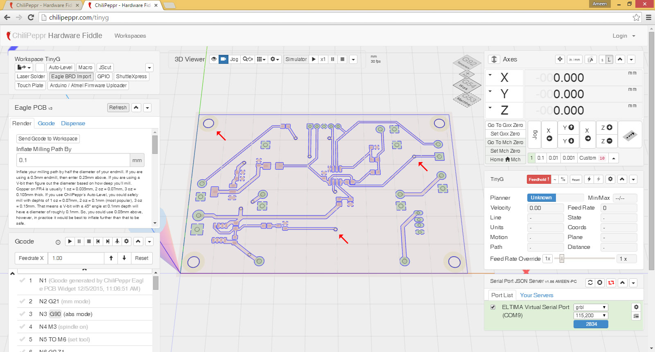This screenshot has height=352, width=655.
Task: Open the grbl buffer type dropdown
Action: click(x=590, y=307)
